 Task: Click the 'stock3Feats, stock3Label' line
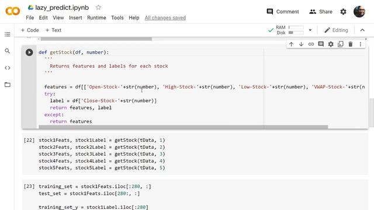click(102, 154)
